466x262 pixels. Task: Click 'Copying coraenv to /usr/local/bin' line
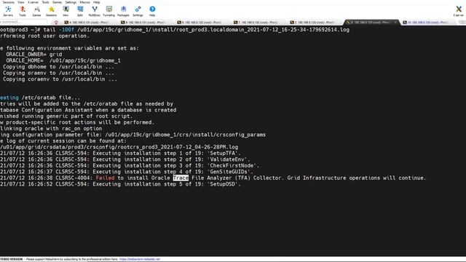(60, 79)
